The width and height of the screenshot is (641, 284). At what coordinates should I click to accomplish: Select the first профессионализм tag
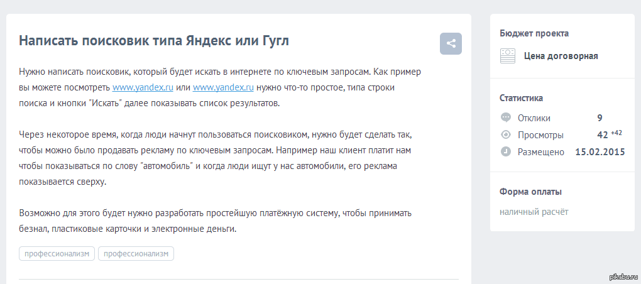[x=57, y=253]
